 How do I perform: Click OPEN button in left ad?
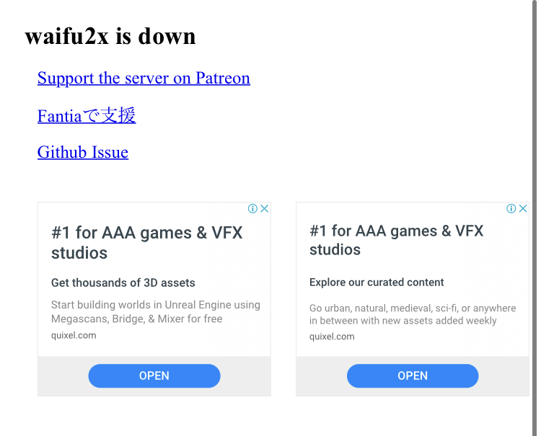[x=154, y=375]
